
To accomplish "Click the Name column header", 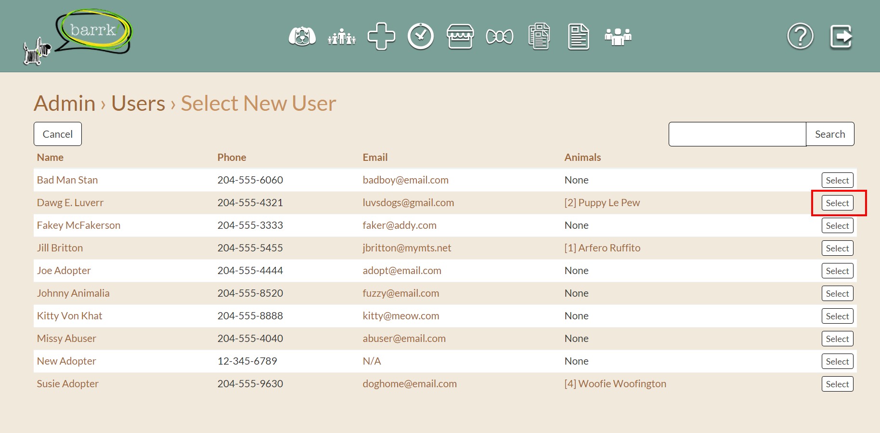I will 50,157.
